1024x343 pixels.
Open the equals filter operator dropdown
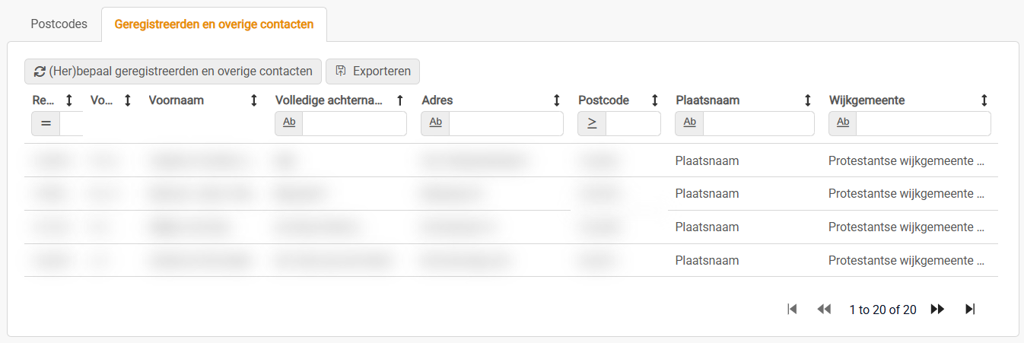tap(46, 123)
